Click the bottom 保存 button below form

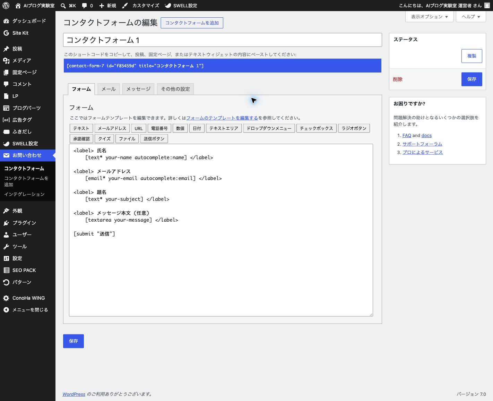(73, 341)
